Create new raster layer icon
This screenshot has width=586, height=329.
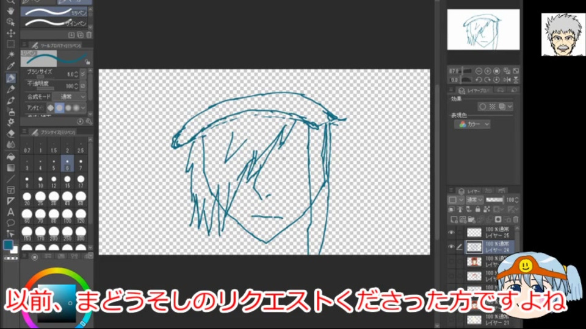[x=454, y=219]
